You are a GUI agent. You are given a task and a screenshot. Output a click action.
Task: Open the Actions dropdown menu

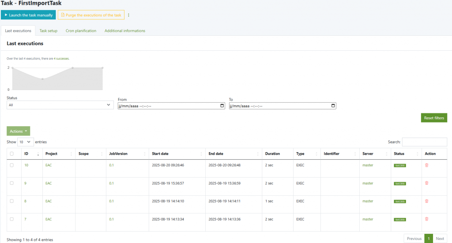(19, 131)
